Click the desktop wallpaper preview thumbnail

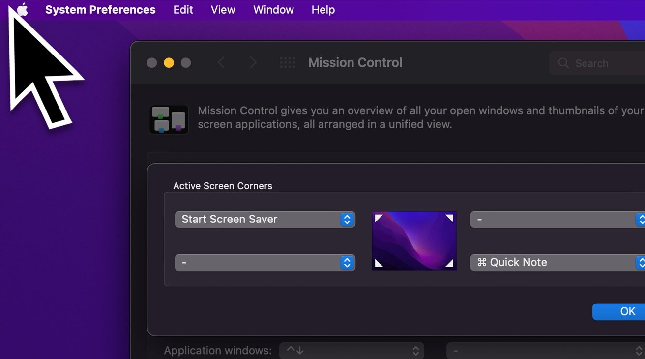tap(414, 240)
